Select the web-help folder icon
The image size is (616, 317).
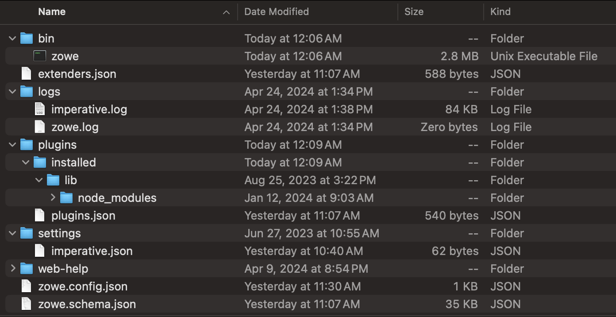(26, 268)
